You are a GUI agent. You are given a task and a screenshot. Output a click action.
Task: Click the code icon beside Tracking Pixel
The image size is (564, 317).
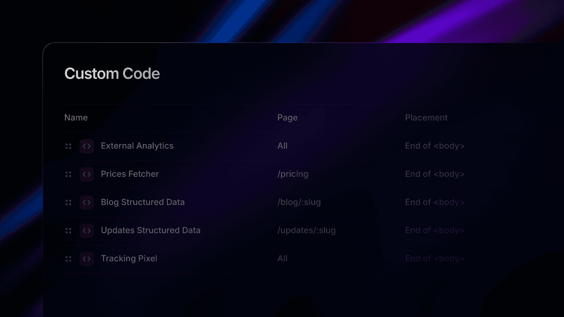[86, 259]
